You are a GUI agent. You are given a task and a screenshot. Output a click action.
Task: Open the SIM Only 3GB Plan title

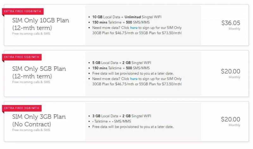(39, 117)
